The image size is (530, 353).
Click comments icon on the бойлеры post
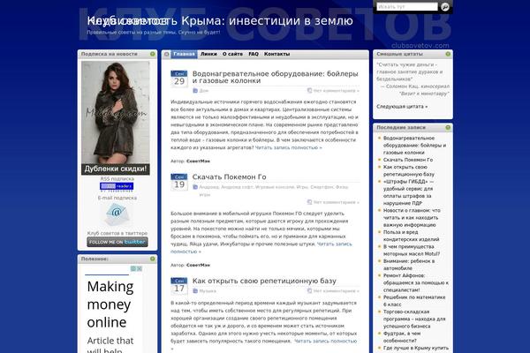(x=309, y=91)
